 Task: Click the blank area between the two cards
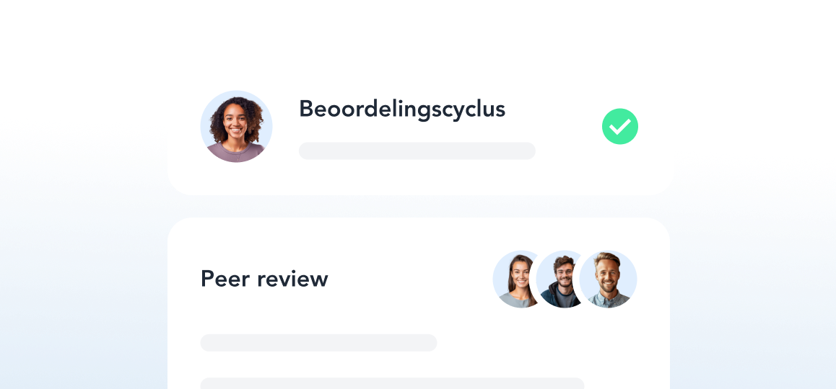click(419, 207)
